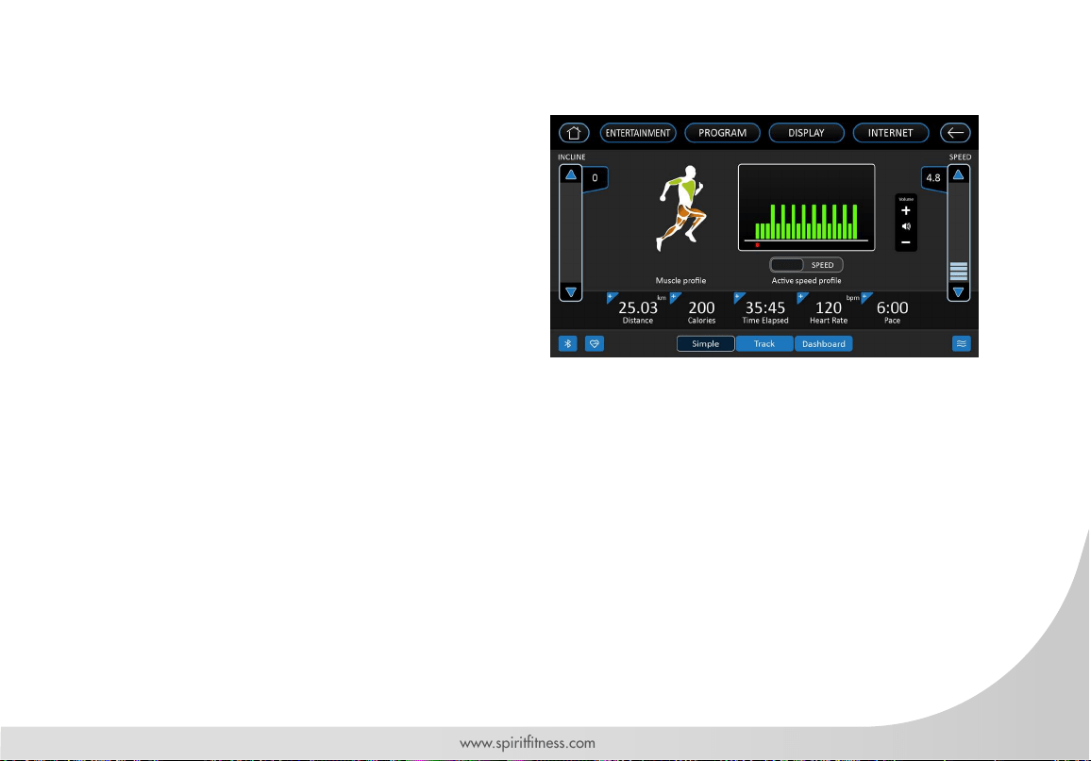Tap the heart rate monitor icon
The height and width of the screenshot is (761, 1091).
(595, 343)
